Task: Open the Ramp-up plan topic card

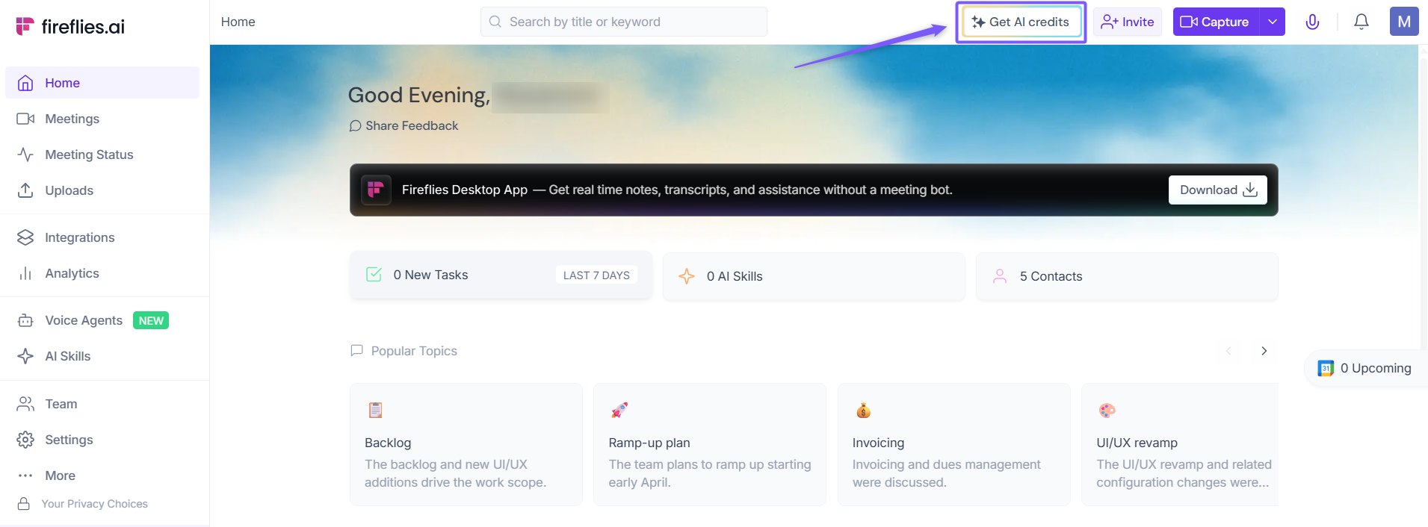Action: pyautogui.click(x=710, y=444)
